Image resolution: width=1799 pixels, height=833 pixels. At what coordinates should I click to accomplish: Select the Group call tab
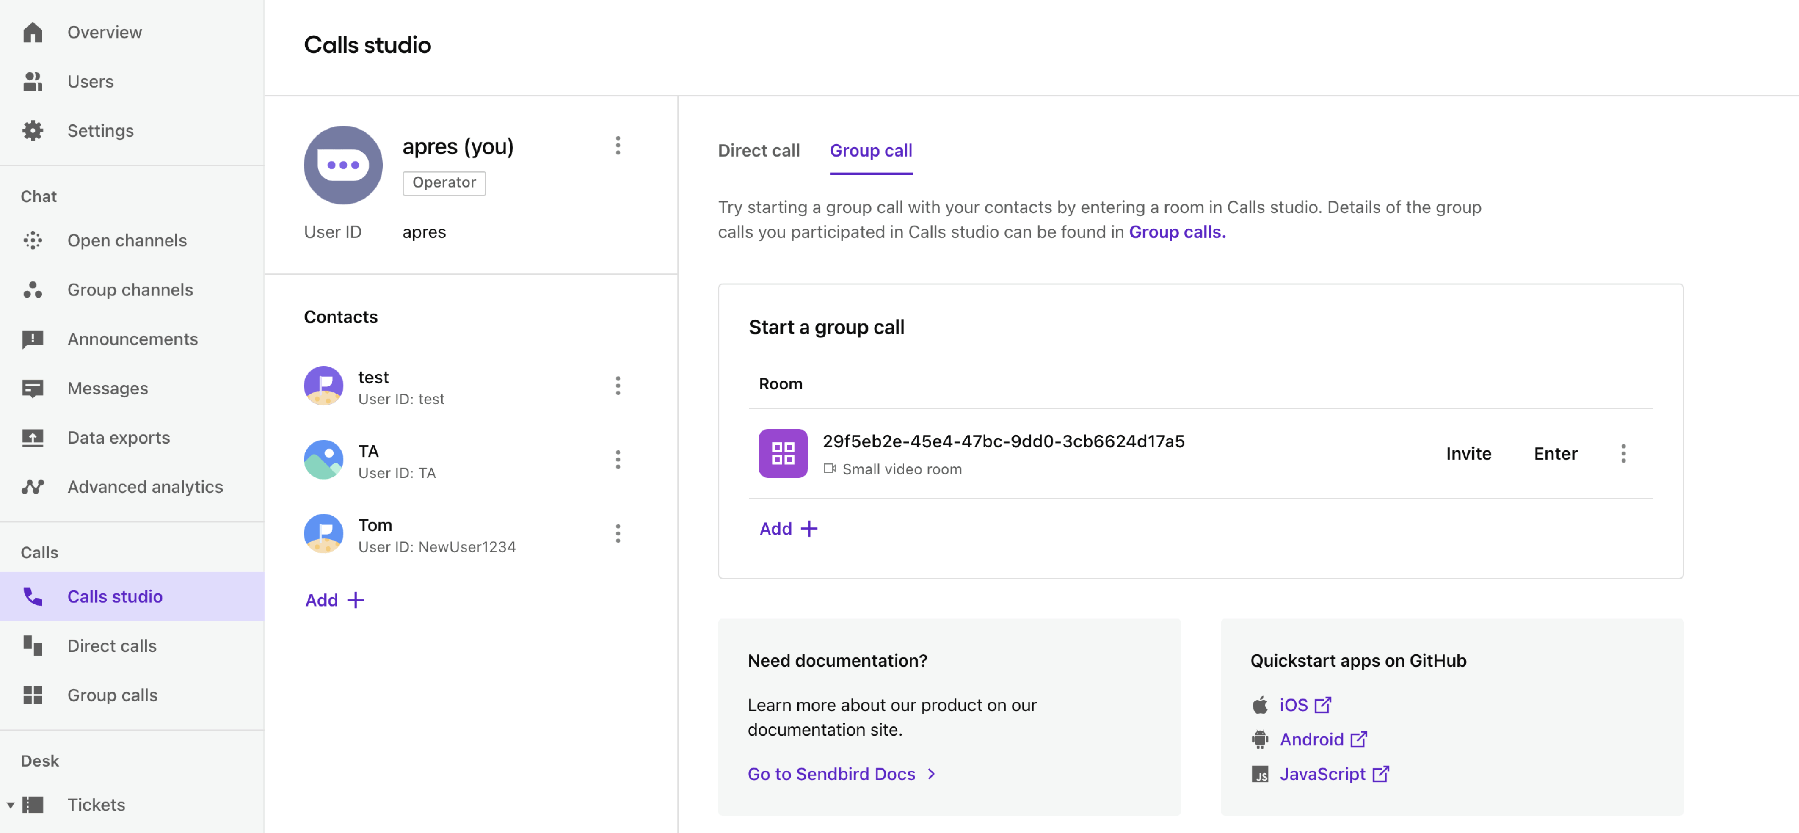point(871,151)
